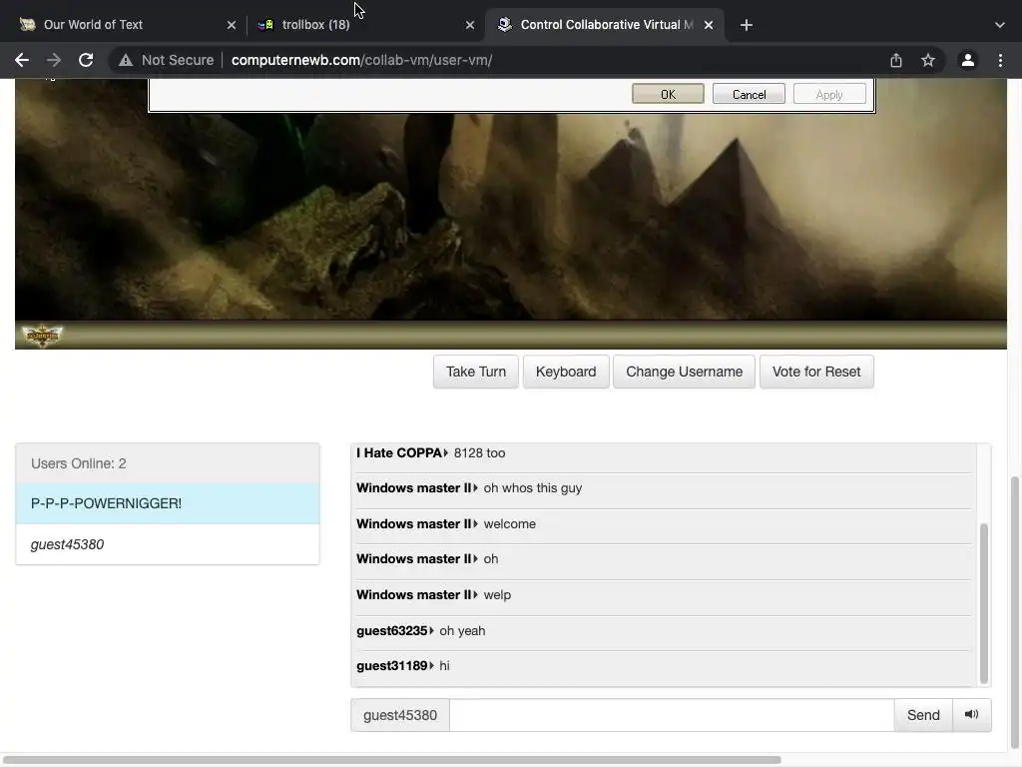Viewport: 1022px width, 767px height.
Task: Open the browser profile icon
Action: [x=968, y=60]
